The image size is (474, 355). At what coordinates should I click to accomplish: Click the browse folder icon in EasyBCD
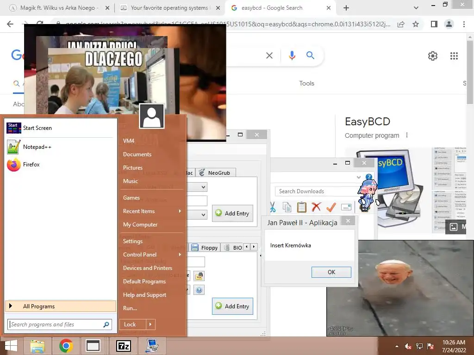tap(199, 276)
